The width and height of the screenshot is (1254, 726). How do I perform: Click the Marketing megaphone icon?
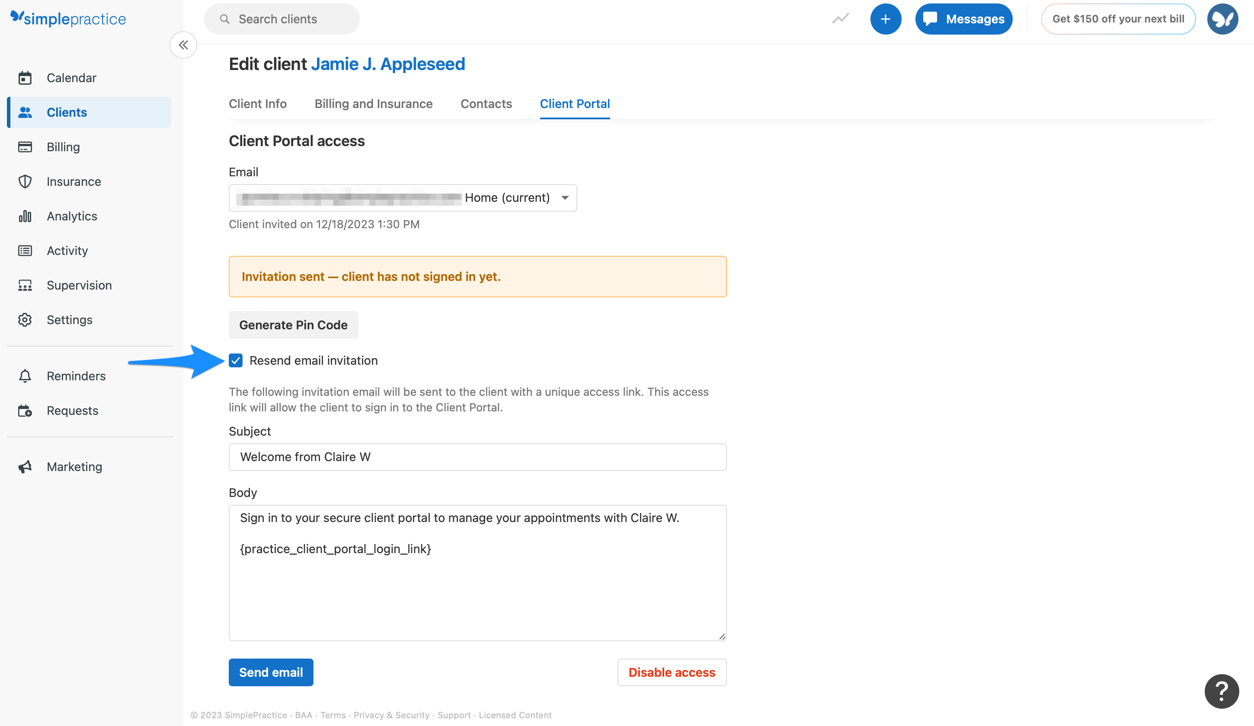[25, 467]
